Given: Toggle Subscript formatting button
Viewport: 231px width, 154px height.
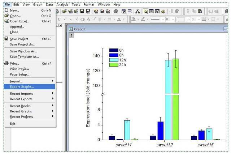Looking at the screenshot, I should click(71, 19).
